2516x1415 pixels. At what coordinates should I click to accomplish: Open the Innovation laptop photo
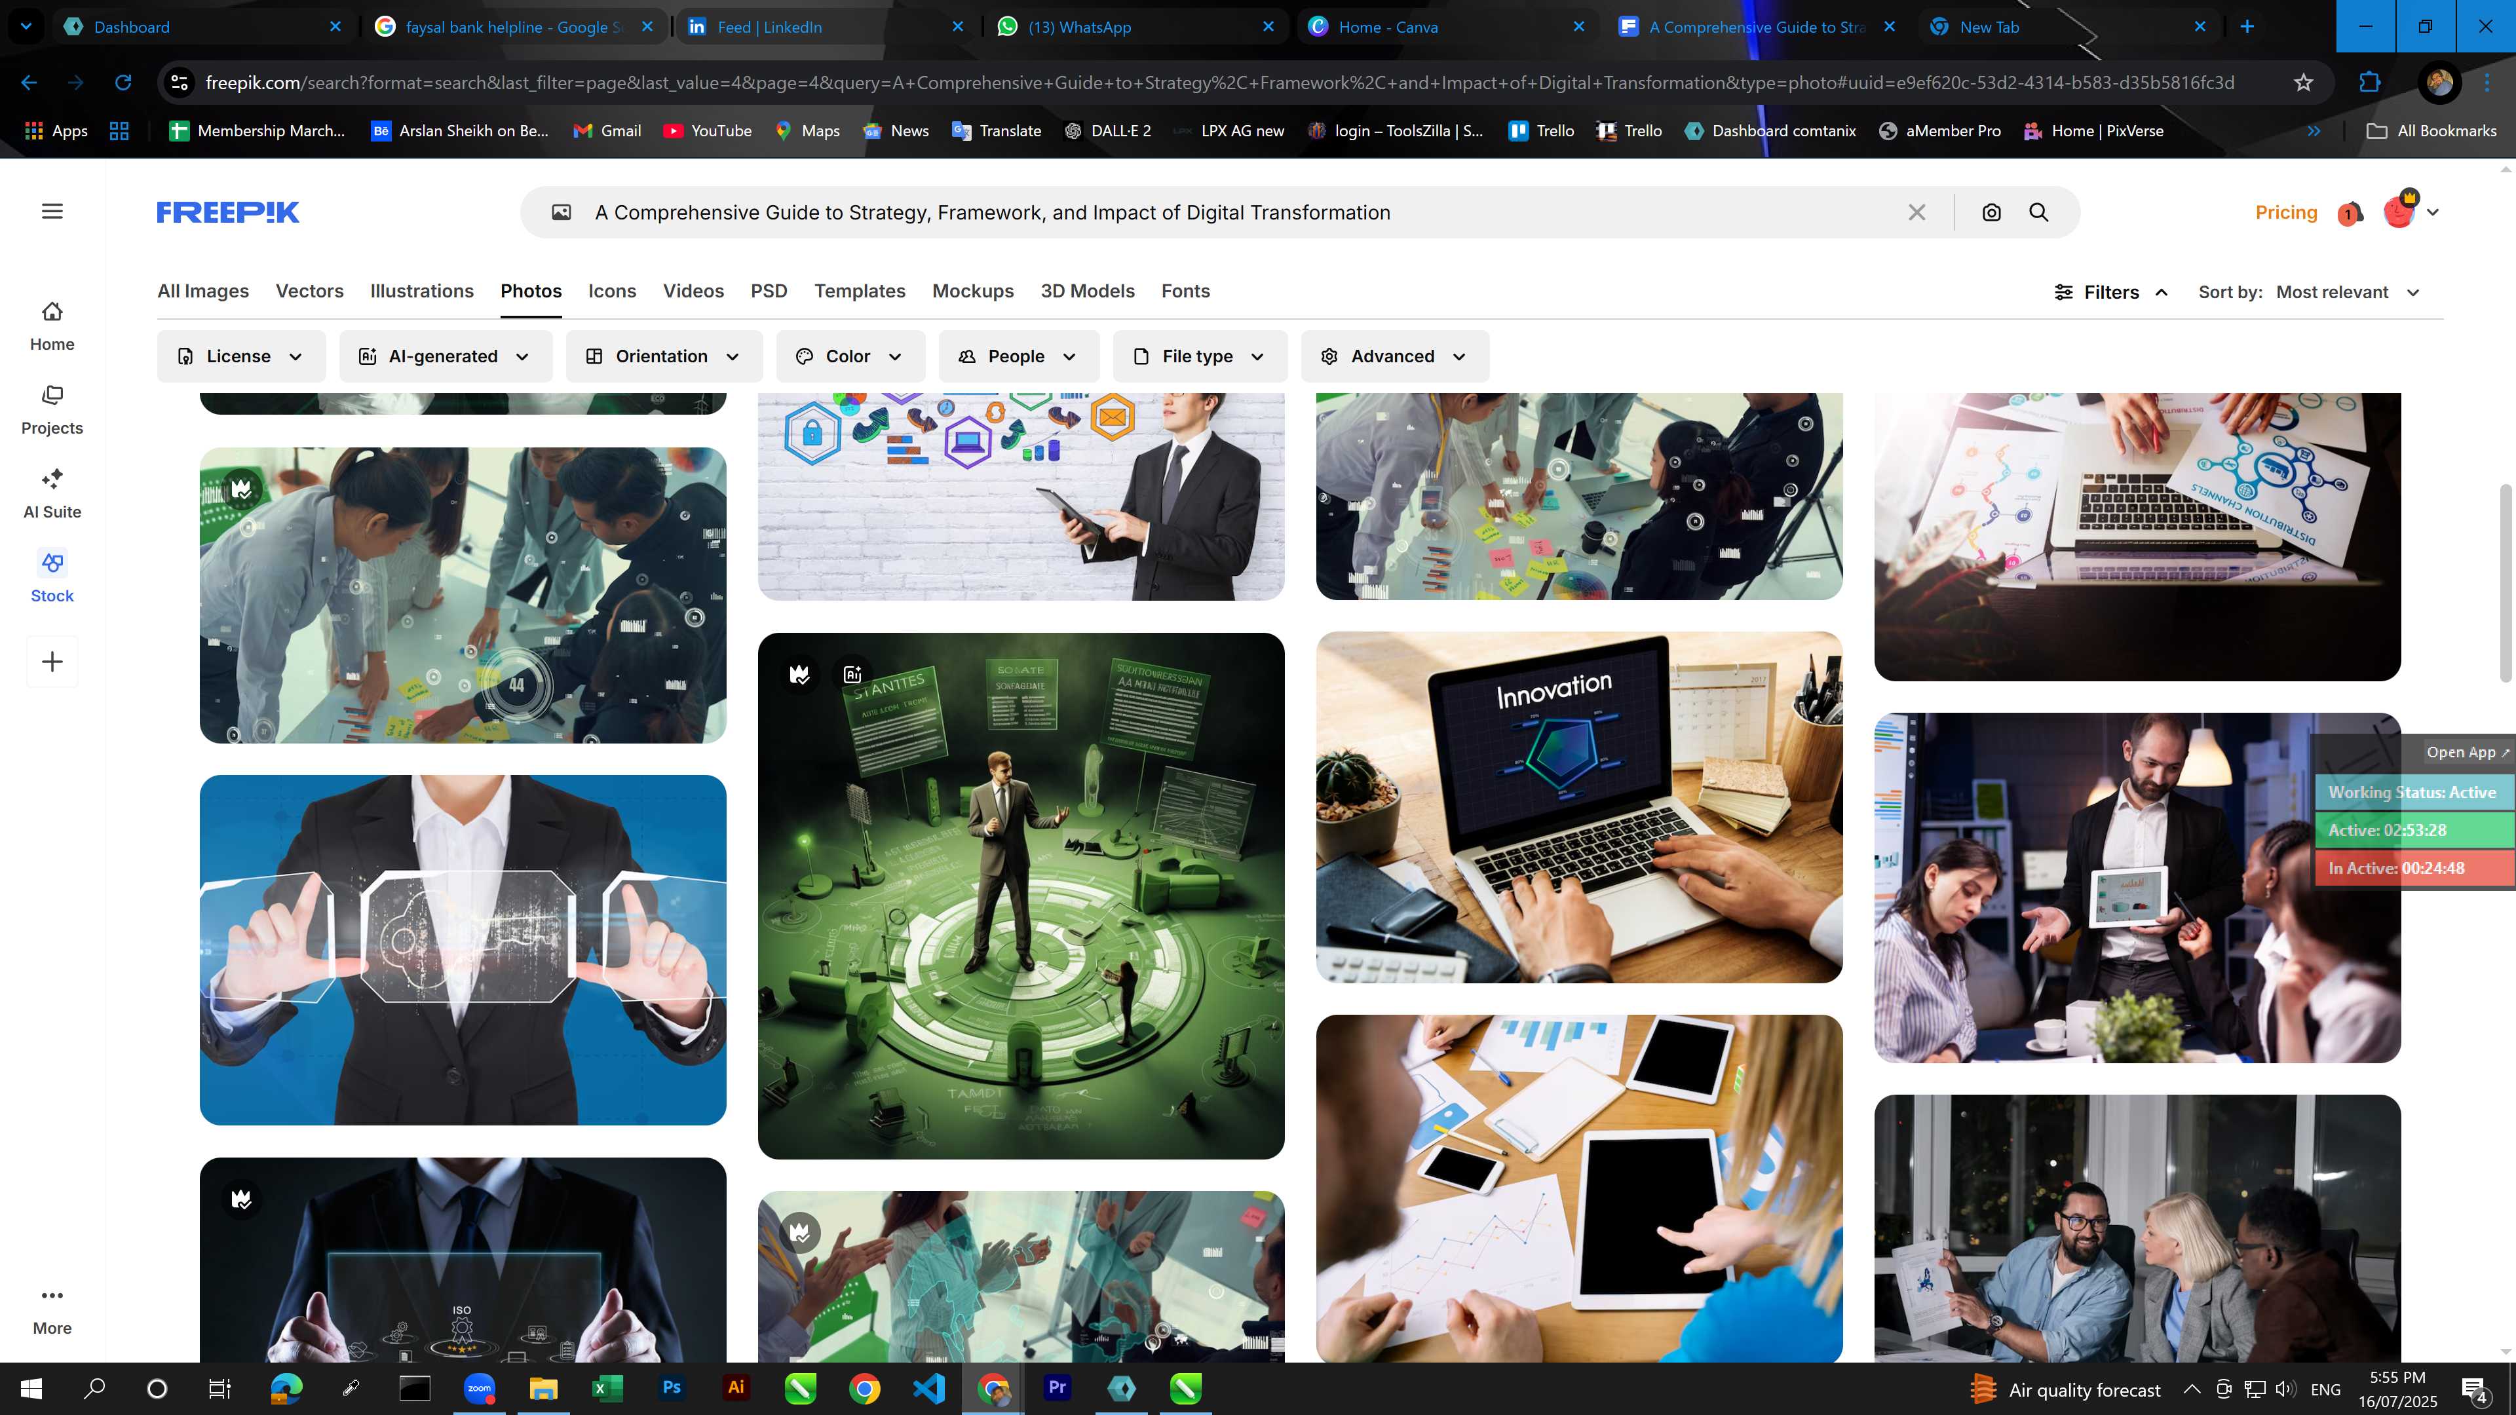tap(1579, 806)
